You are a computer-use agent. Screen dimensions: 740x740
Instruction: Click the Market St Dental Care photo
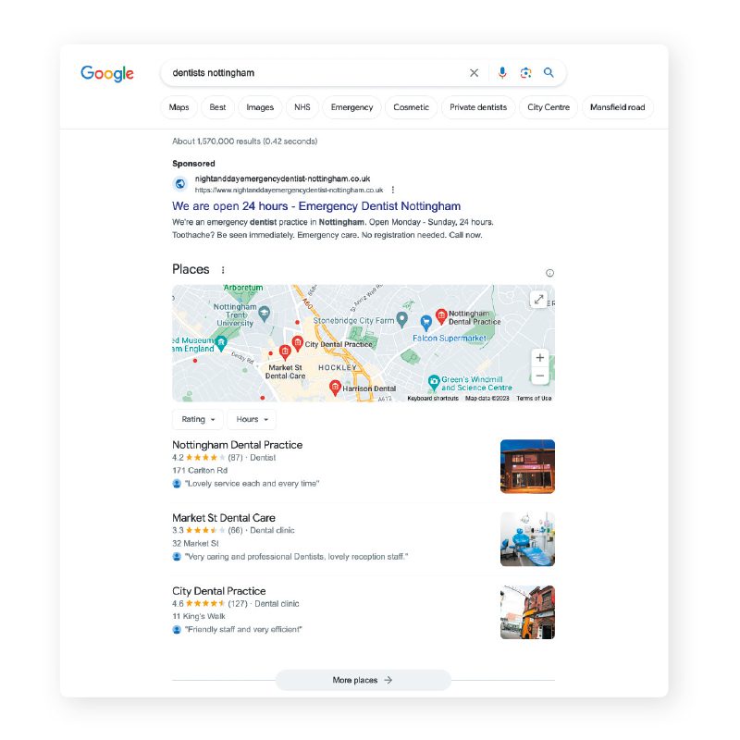(527, 539)
